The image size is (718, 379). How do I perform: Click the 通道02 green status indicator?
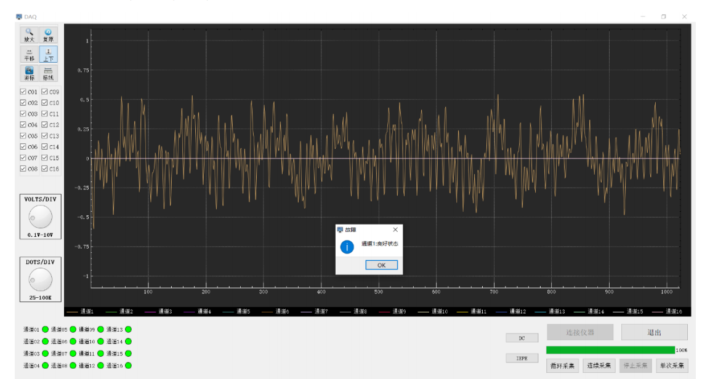click(x=46, y=341)
